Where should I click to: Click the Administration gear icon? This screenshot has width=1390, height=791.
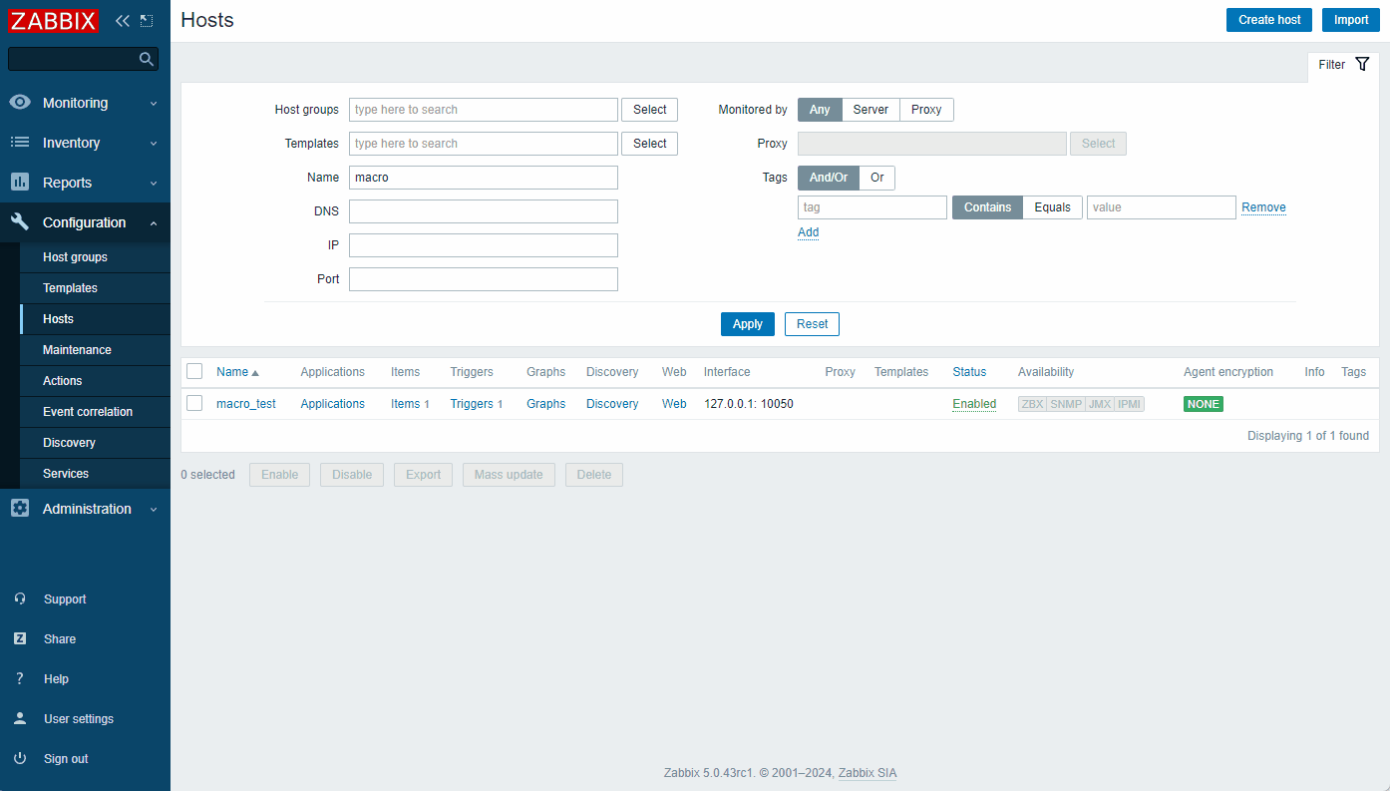tap(20, 509)
